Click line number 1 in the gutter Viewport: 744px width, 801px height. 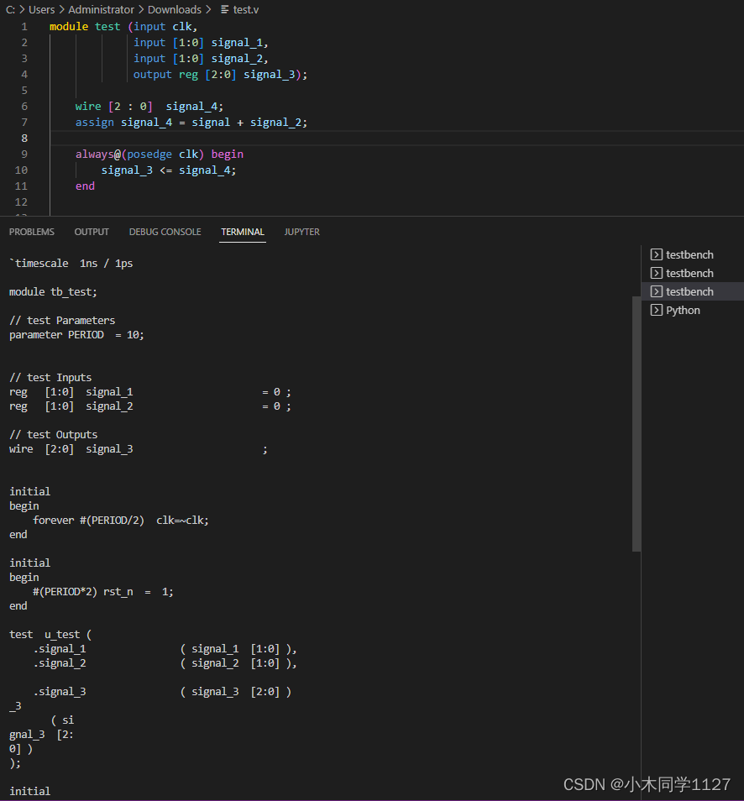pyautogui.click(x=24, y=27)
